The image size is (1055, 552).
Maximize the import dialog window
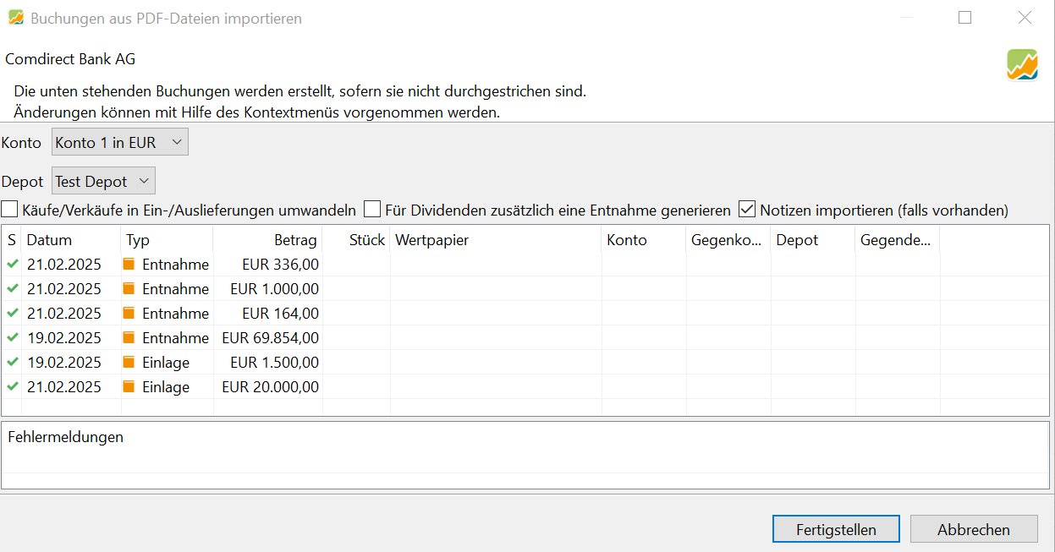click(x=964, y=18)
